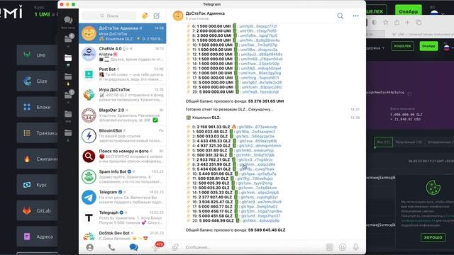
Task: Open Сжигание item in background site sidebar
Action: pyautogui.click(x=37, y=159)
